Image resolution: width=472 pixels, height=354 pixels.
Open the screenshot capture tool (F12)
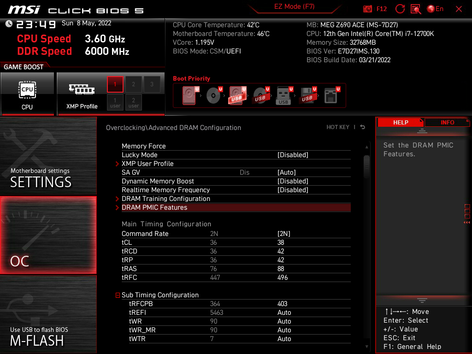coord(369,9)
